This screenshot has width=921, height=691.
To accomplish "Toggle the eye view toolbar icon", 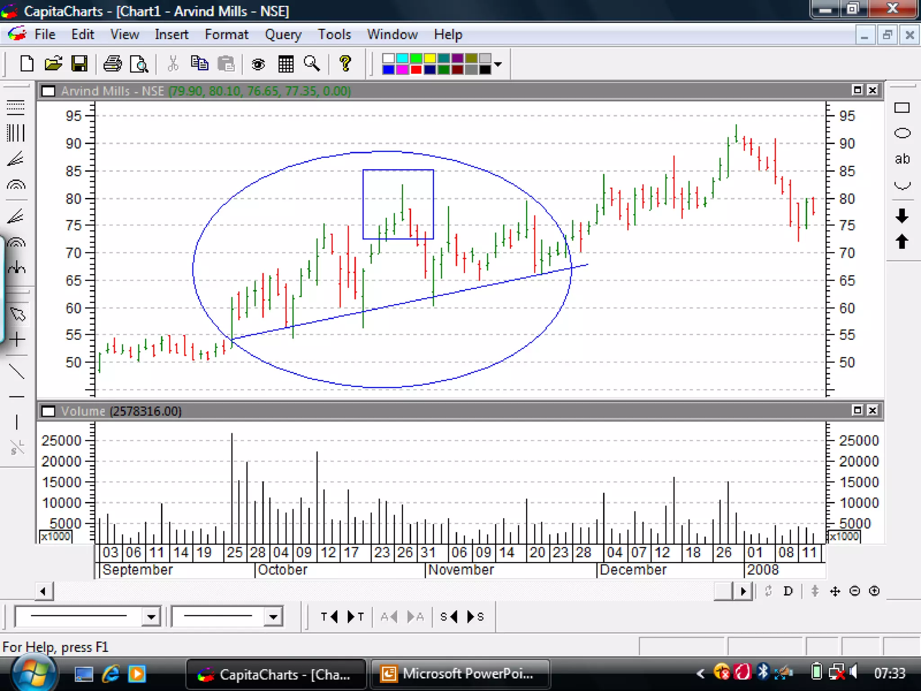I will [x=258, y=64].
